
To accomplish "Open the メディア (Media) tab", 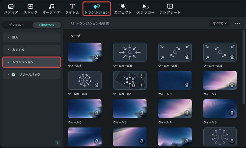I will pyautogui.click(x=11, y=9).
